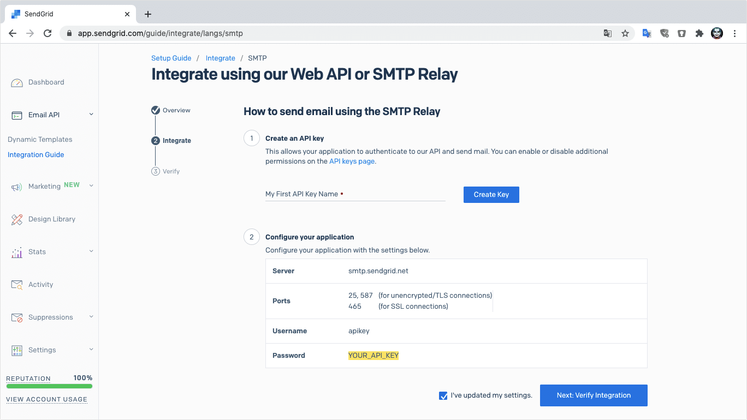This screenshot has height=420, width=747.
Task: Expand the Suppressions menu chevron
Action: click(x=91, y=317)
